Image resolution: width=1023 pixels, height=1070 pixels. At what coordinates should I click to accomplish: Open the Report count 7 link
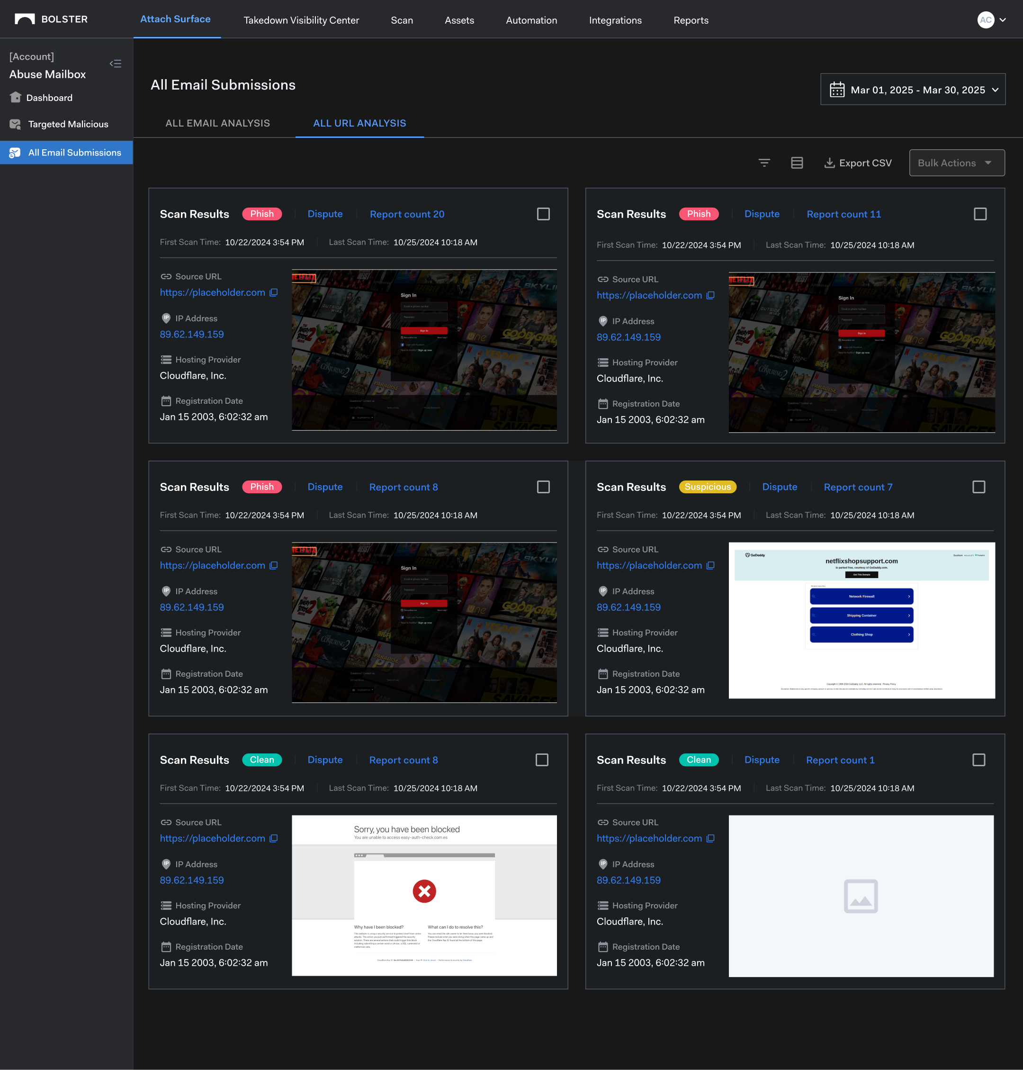tap(858, 487)
